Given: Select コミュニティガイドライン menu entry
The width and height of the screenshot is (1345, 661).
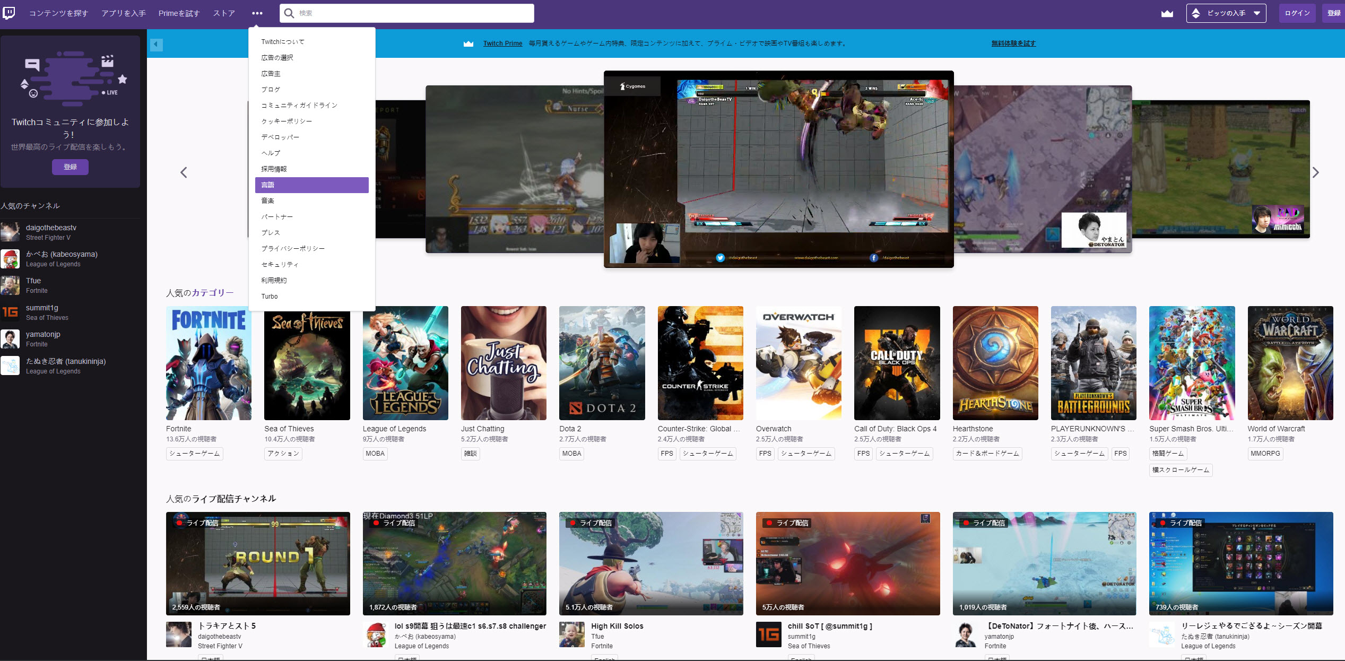Looking at the screenshot, I should click(312, 106).
